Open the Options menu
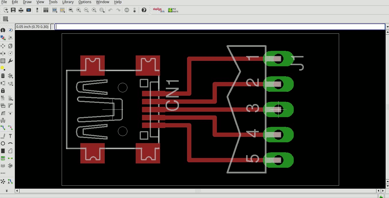The height and width of the screenshot is (198, 389). point(85,2)
